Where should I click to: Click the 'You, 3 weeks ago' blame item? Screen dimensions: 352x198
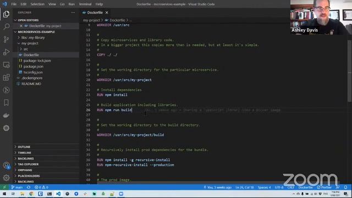tap(218, 187)
